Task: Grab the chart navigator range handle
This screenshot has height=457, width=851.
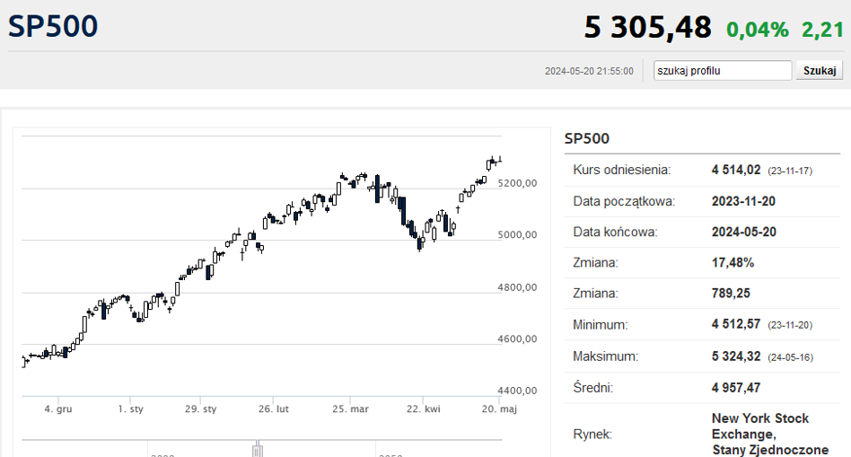Action: tap(258, 450)
